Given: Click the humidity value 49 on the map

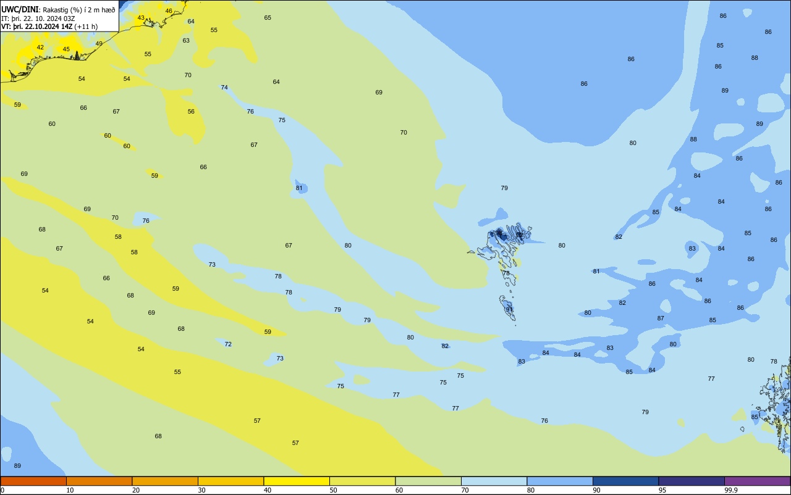Looking at the screenshot, I should [x=99, y=44].
